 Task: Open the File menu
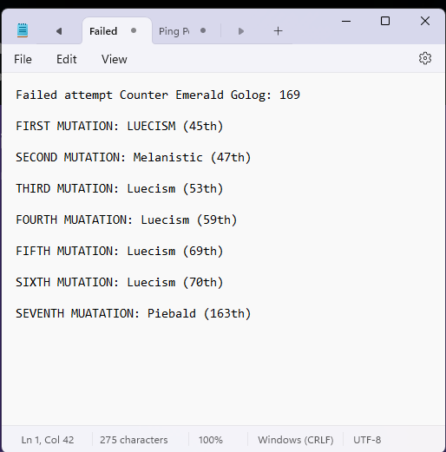point(23,59)
